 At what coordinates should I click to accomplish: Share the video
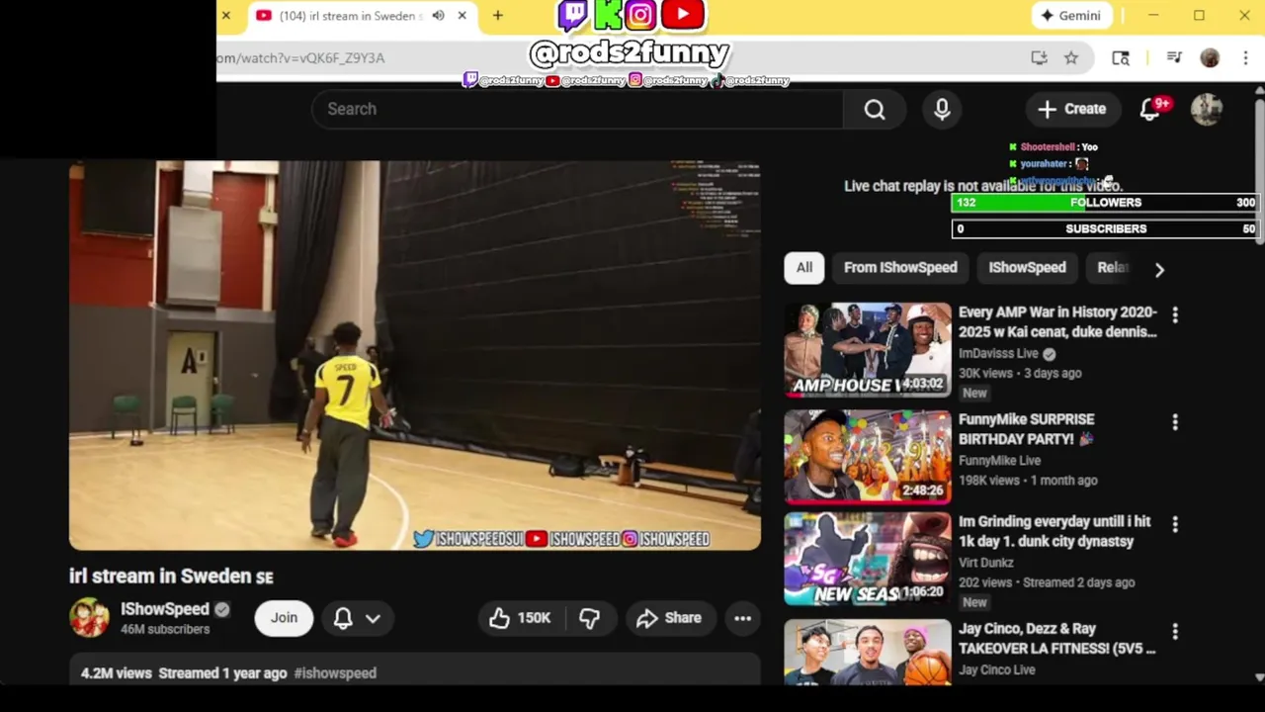(669, 618)
